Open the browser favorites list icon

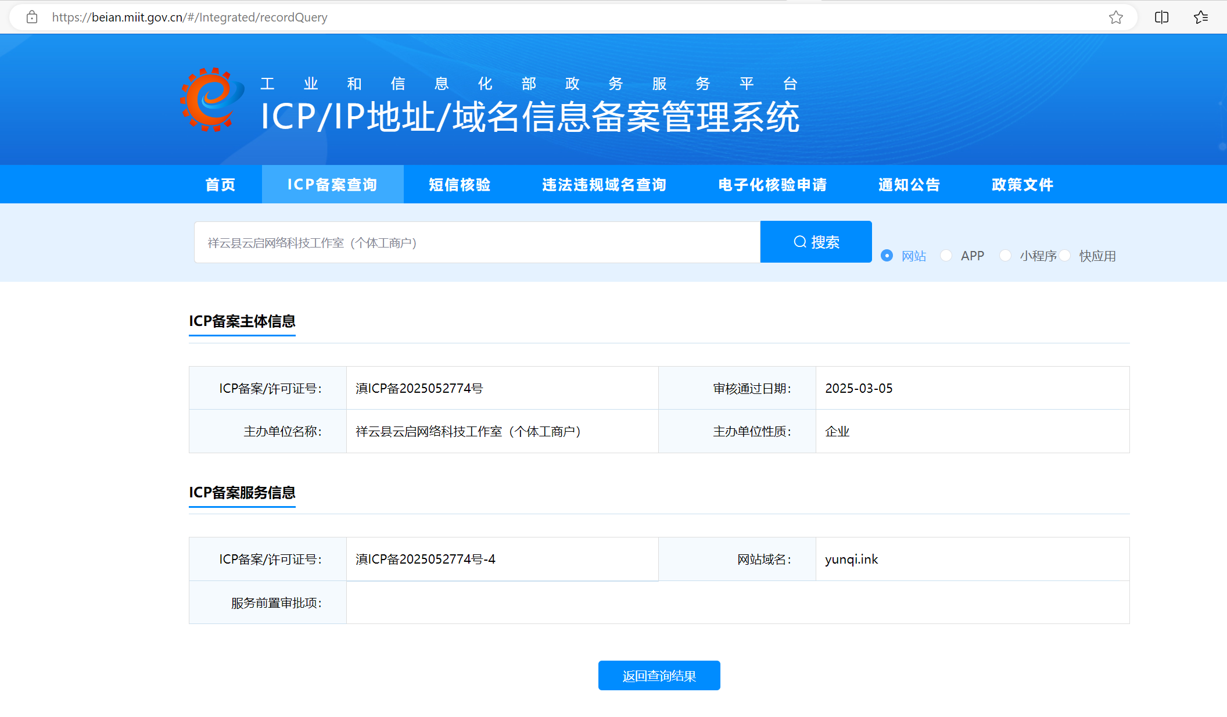coord(1201,17)
